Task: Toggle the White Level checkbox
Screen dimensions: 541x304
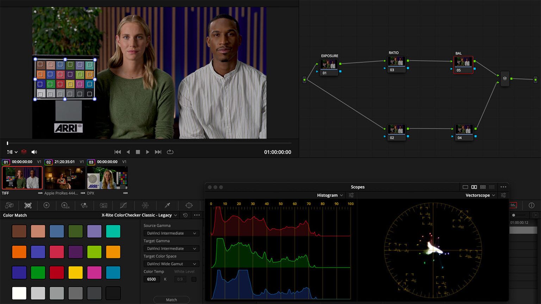Action: (x=193, y=279)
